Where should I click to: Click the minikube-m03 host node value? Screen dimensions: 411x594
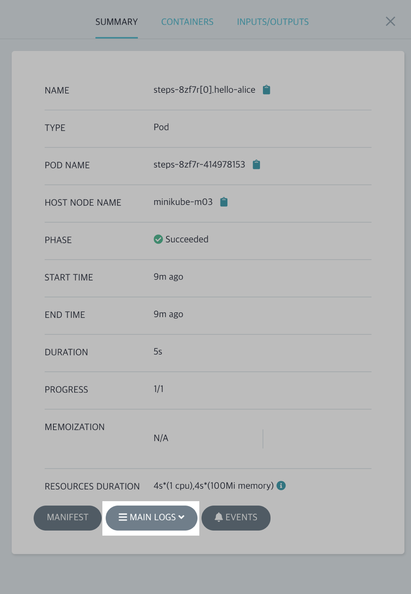183,202
